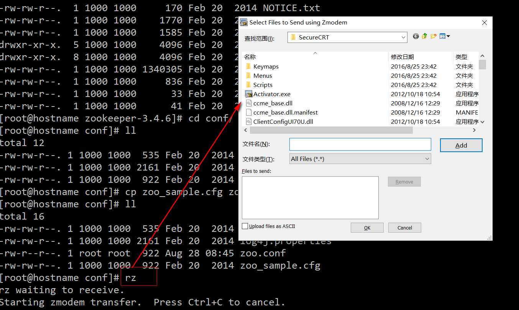This screenshot has height=310, width=519.
Task: Click the Zmodem dialog title icon
Action: pos(244,23)
